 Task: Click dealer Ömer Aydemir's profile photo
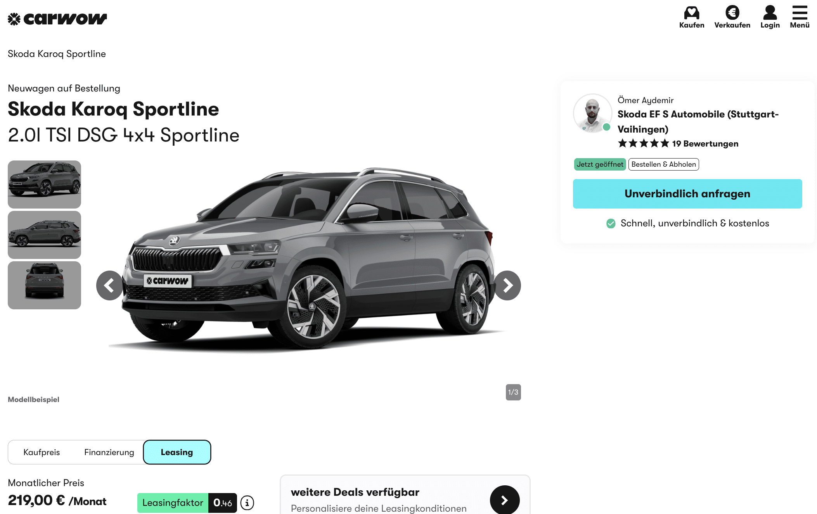click(592, 113)
